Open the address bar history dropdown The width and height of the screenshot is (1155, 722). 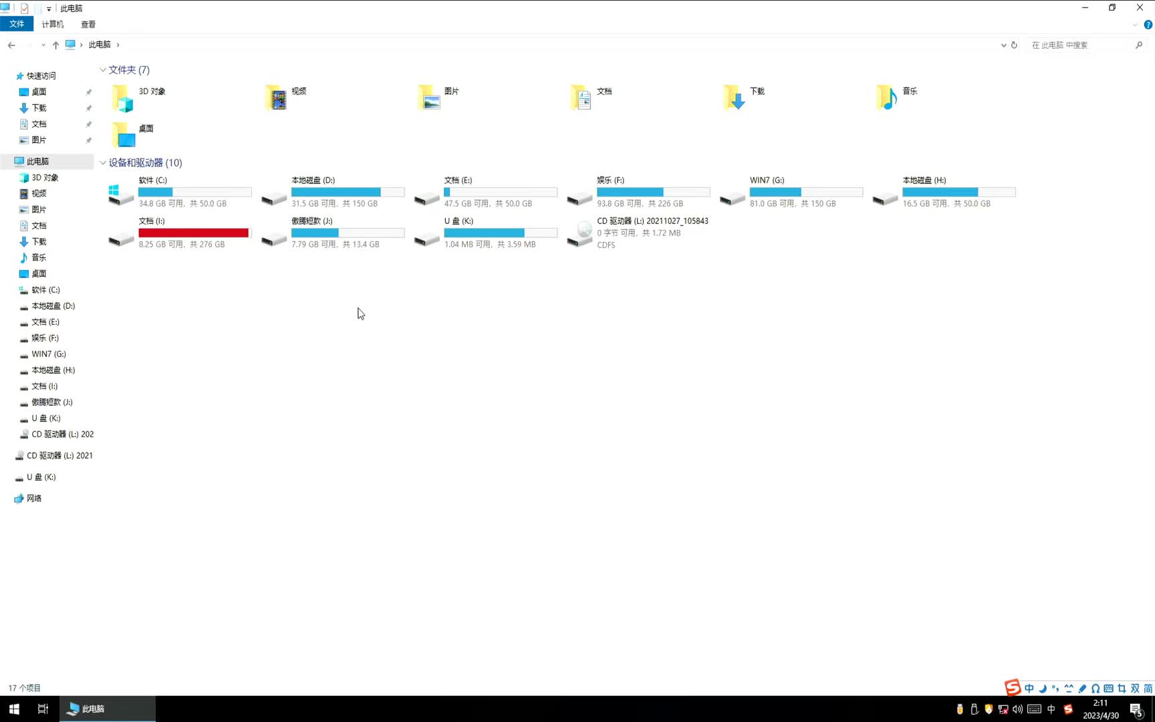(x=1003, y=45)
